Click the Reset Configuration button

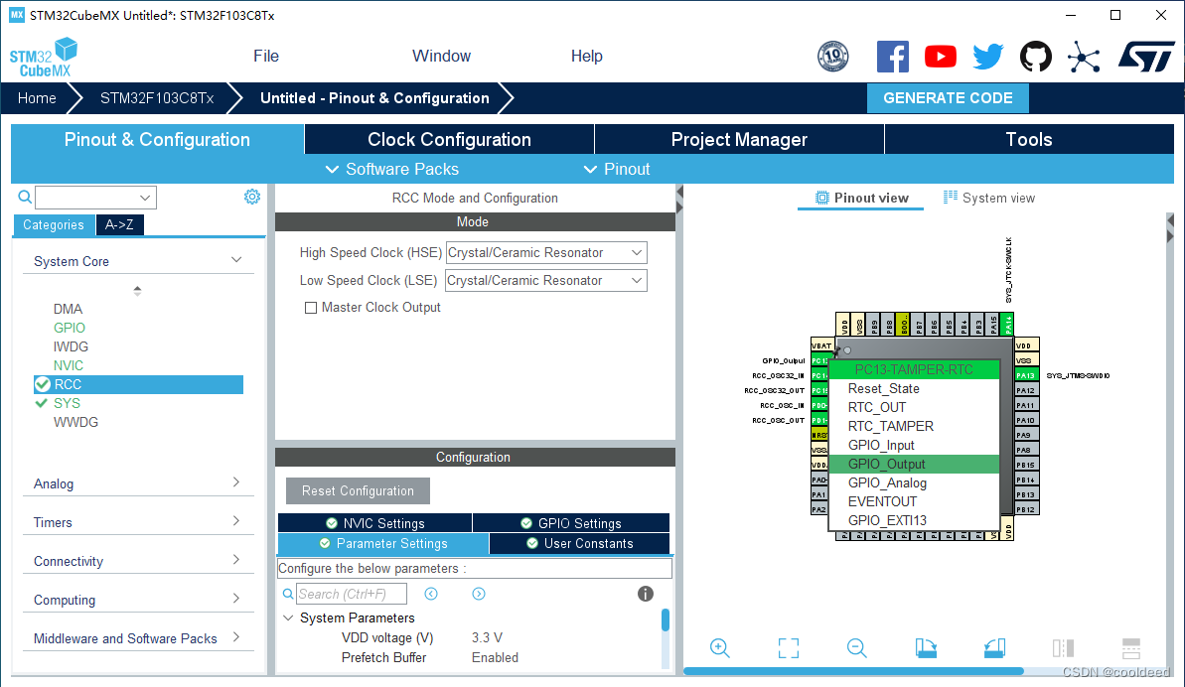coord(358,490)
